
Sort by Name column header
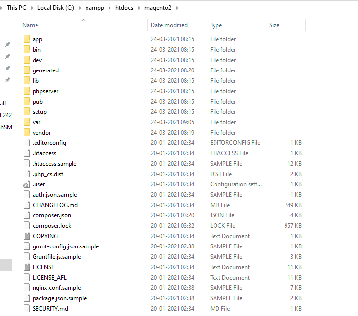coord(30,25)
